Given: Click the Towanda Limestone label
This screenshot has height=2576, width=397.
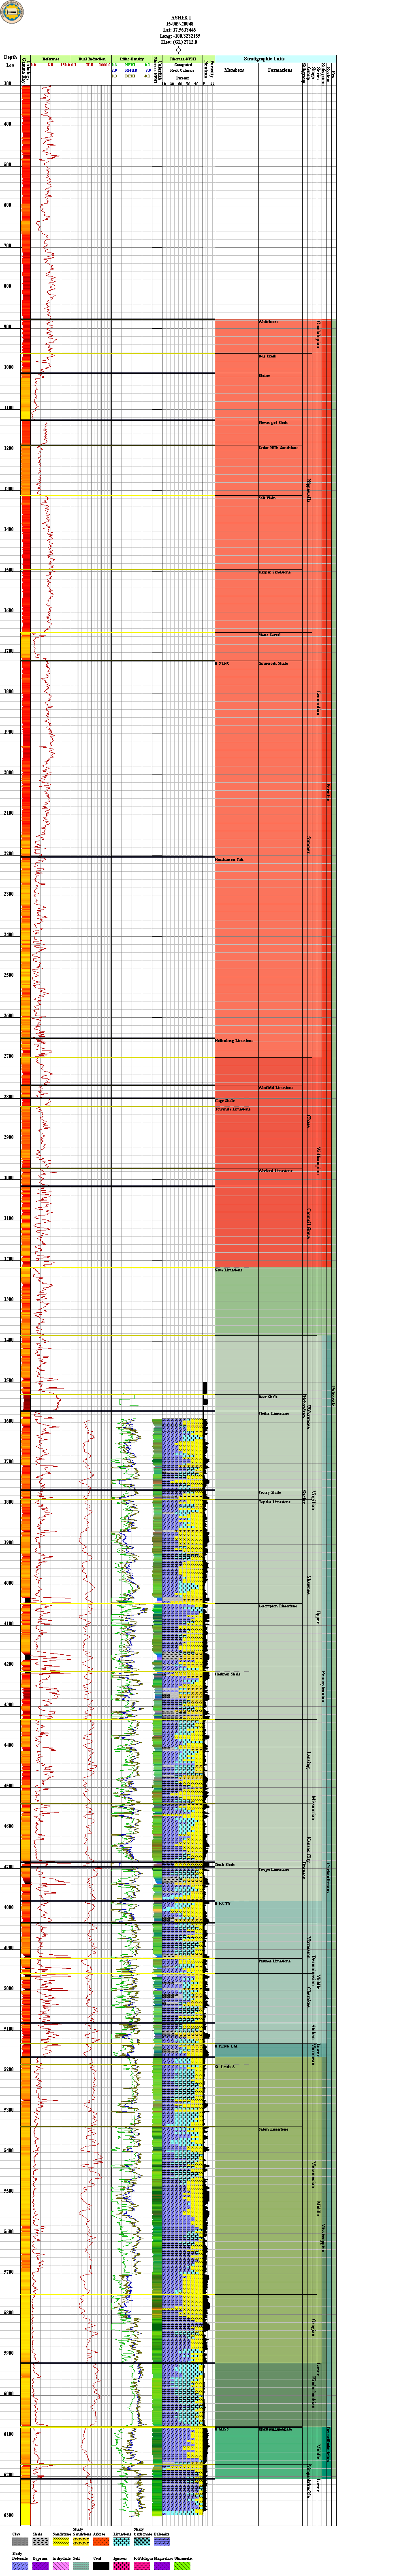Looking at the screenshot, I should pos(233,1108).
